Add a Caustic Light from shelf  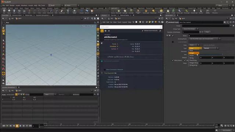(180, 11)
